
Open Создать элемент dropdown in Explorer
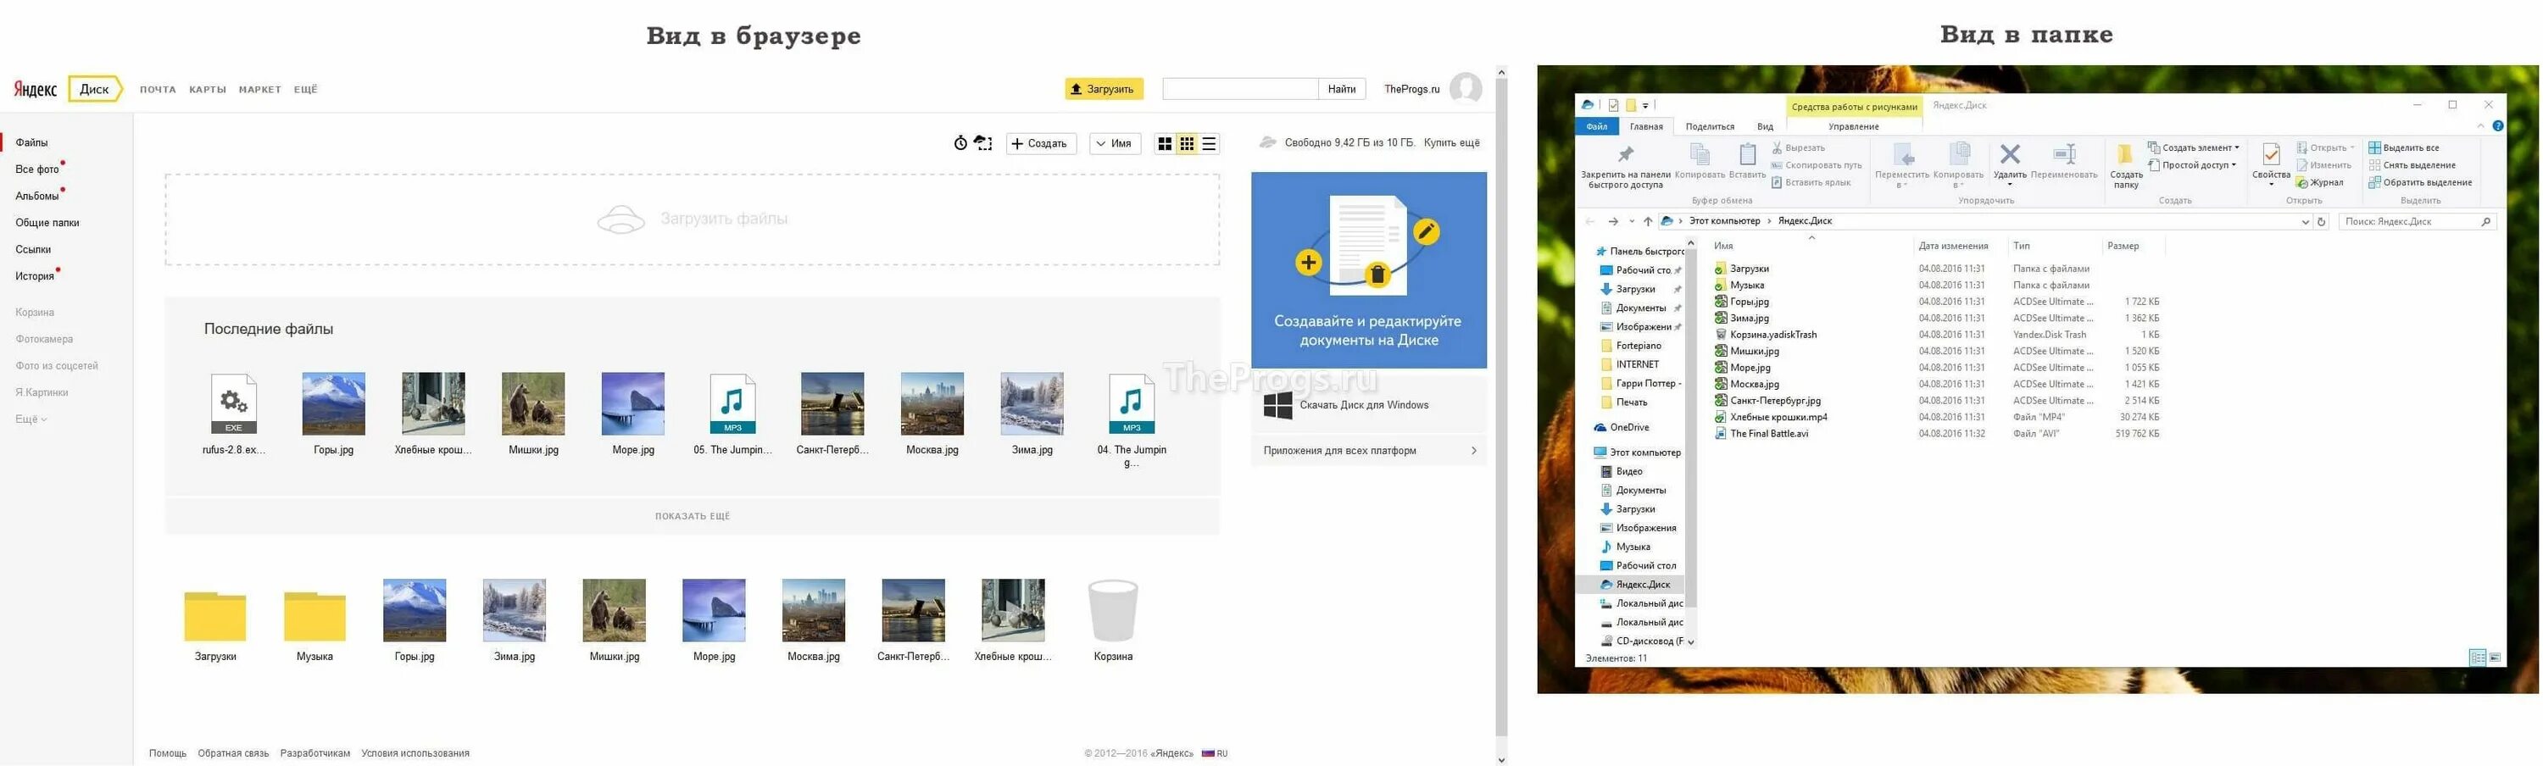pyautogui.click(x=2194, y=148)
